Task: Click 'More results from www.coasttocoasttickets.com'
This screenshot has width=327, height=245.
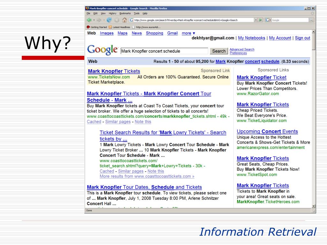Action: click(x=147, y=176)
